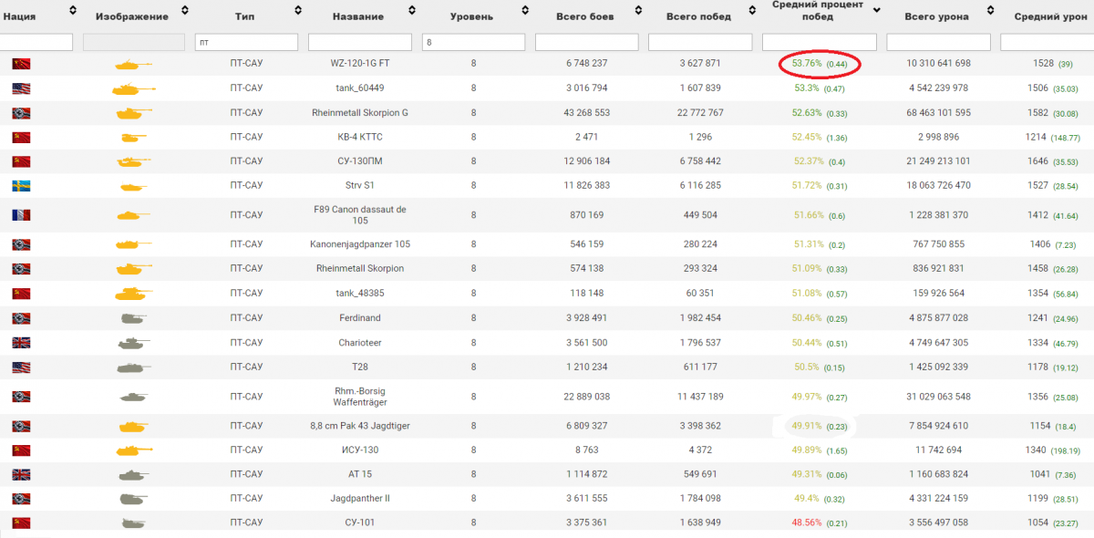Sort by Средний процент побед arrow

coord(876,11)
